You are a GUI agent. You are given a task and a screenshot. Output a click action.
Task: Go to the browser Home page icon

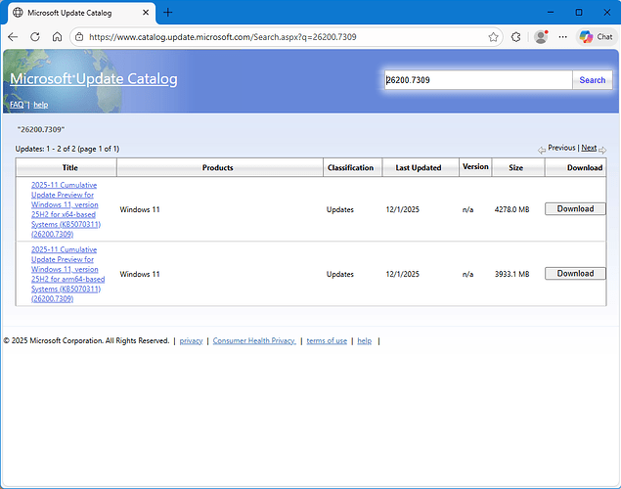pyautogui.click(x=58, y=37)
